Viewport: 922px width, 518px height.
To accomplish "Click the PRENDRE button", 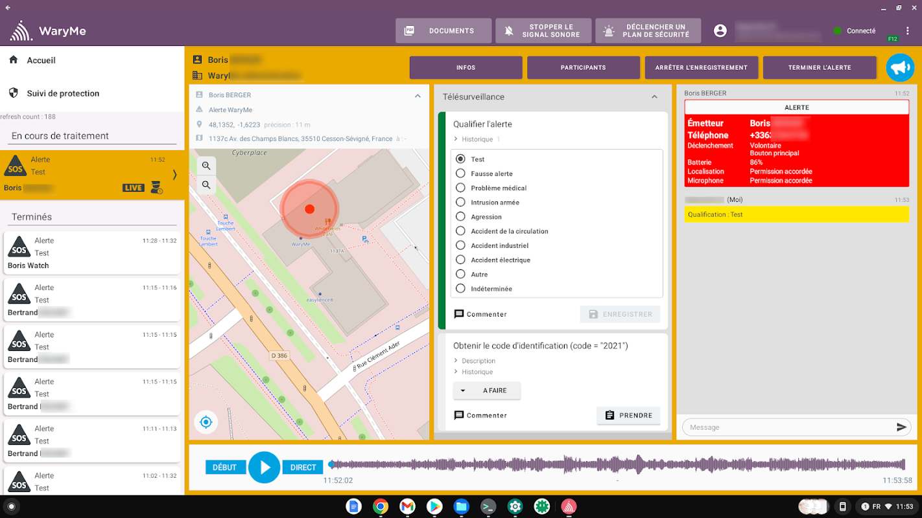I will click(628, 416).
